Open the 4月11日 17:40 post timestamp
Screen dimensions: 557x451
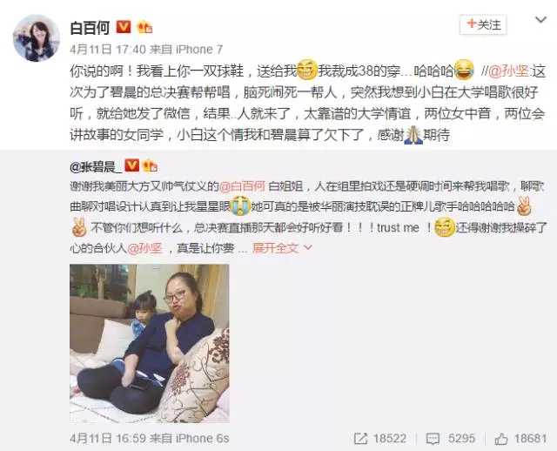[108, 50]
